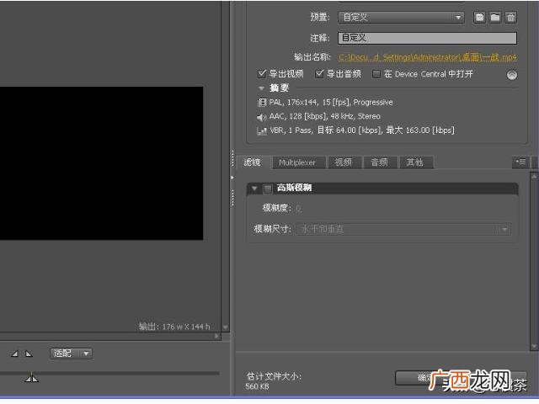Click the settings panel scroll down arrow
The height and width of the screenshot is (404, 539).
534,346
